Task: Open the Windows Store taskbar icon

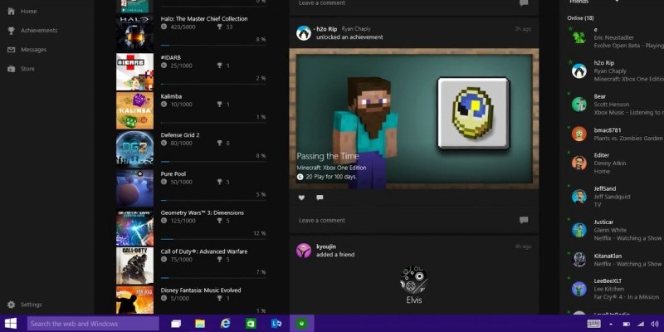Action: tap(251, 324)
